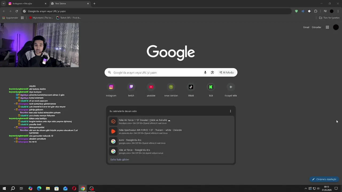This screenshot has width=342, height=192.
Task: Open the YouTube shortcut tile
Action: [151, 87]
